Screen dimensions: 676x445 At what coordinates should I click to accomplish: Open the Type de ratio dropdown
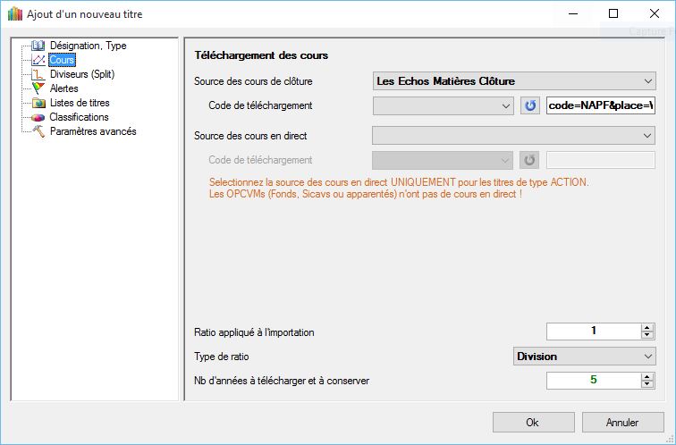tap(585, 357)
